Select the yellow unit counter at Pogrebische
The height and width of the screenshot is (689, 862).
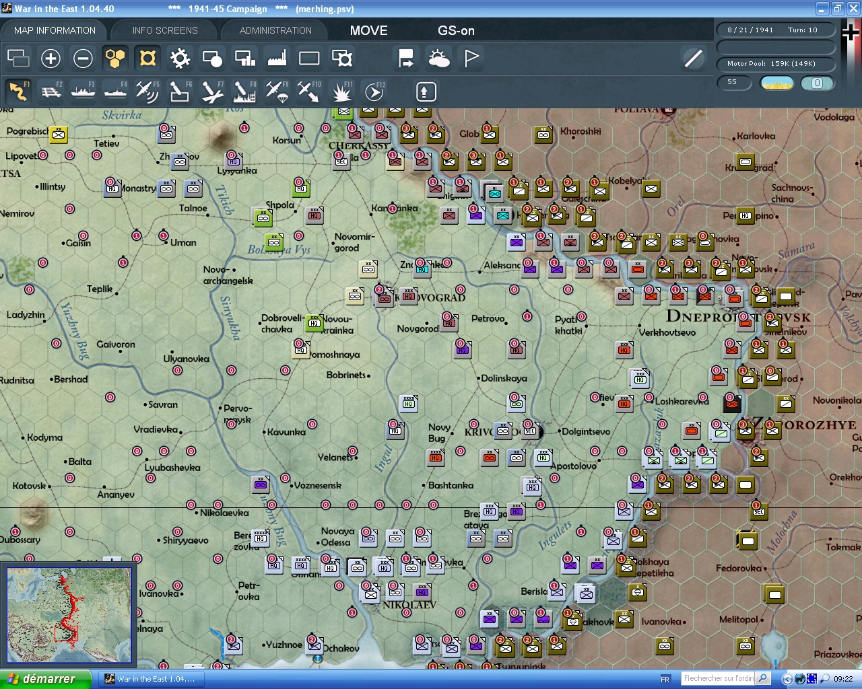(x=59, y=135)
